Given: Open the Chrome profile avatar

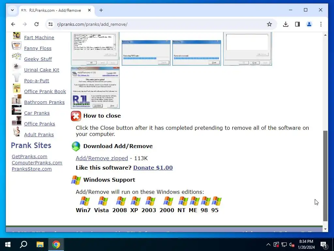Looking at the screenshot, I should click(309, 24).
